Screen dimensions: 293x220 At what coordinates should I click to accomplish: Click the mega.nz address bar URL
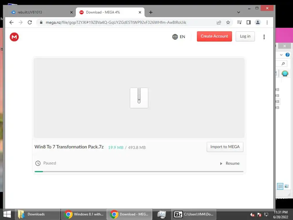click(116, 22)
